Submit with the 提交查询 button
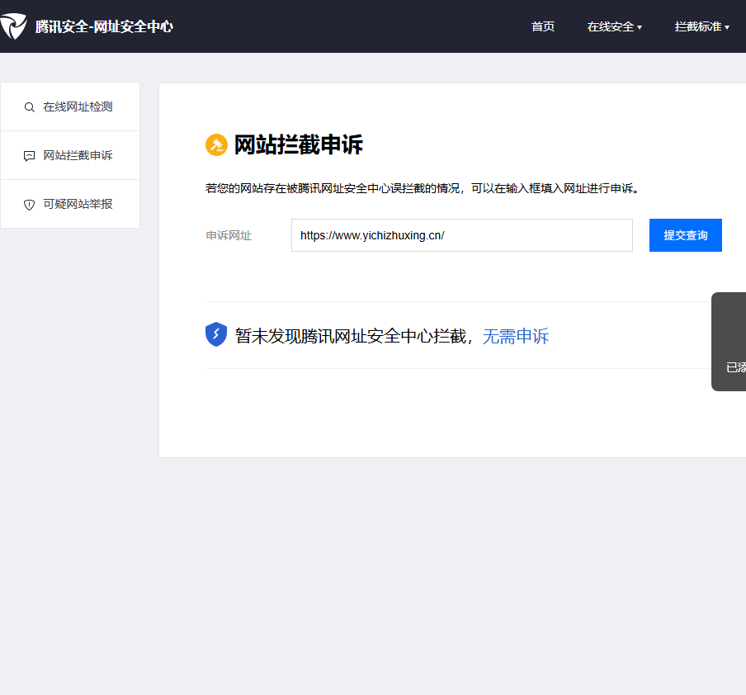This screenshot has width=746, height=695. 686,235
